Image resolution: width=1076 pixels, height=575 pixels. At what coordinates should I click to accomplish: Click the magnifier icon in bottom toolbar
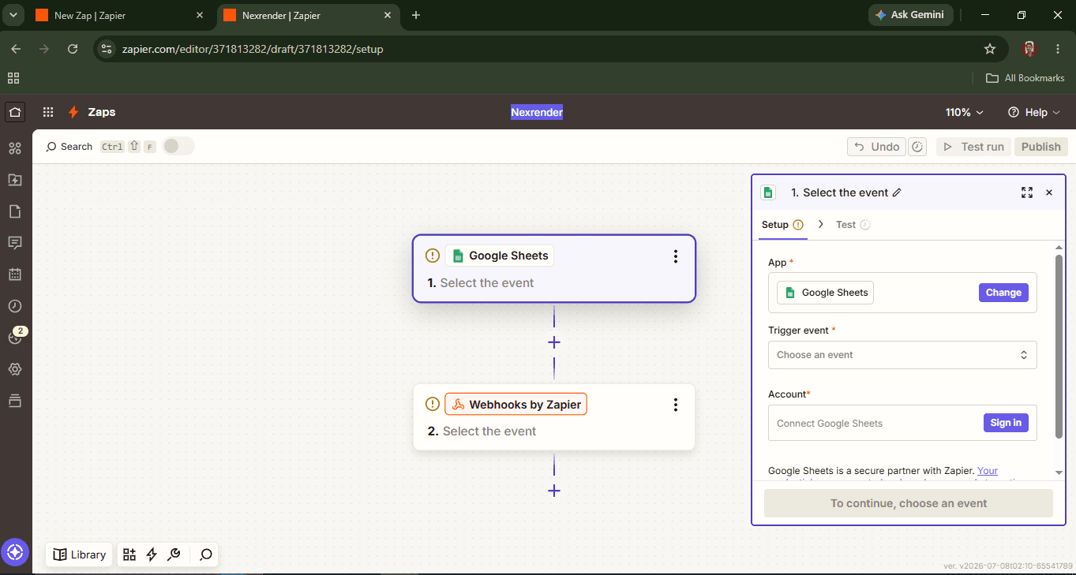click(206, 554)
